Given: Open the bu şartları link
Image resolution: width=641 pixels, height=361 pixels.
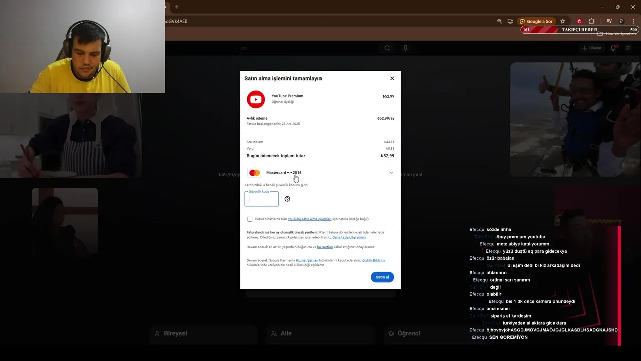Looking at the screenshot, I should coord(325,247).
